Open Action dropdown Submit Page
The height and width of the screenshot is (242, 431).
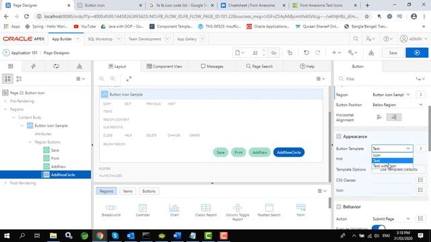[x=391, y=218]
